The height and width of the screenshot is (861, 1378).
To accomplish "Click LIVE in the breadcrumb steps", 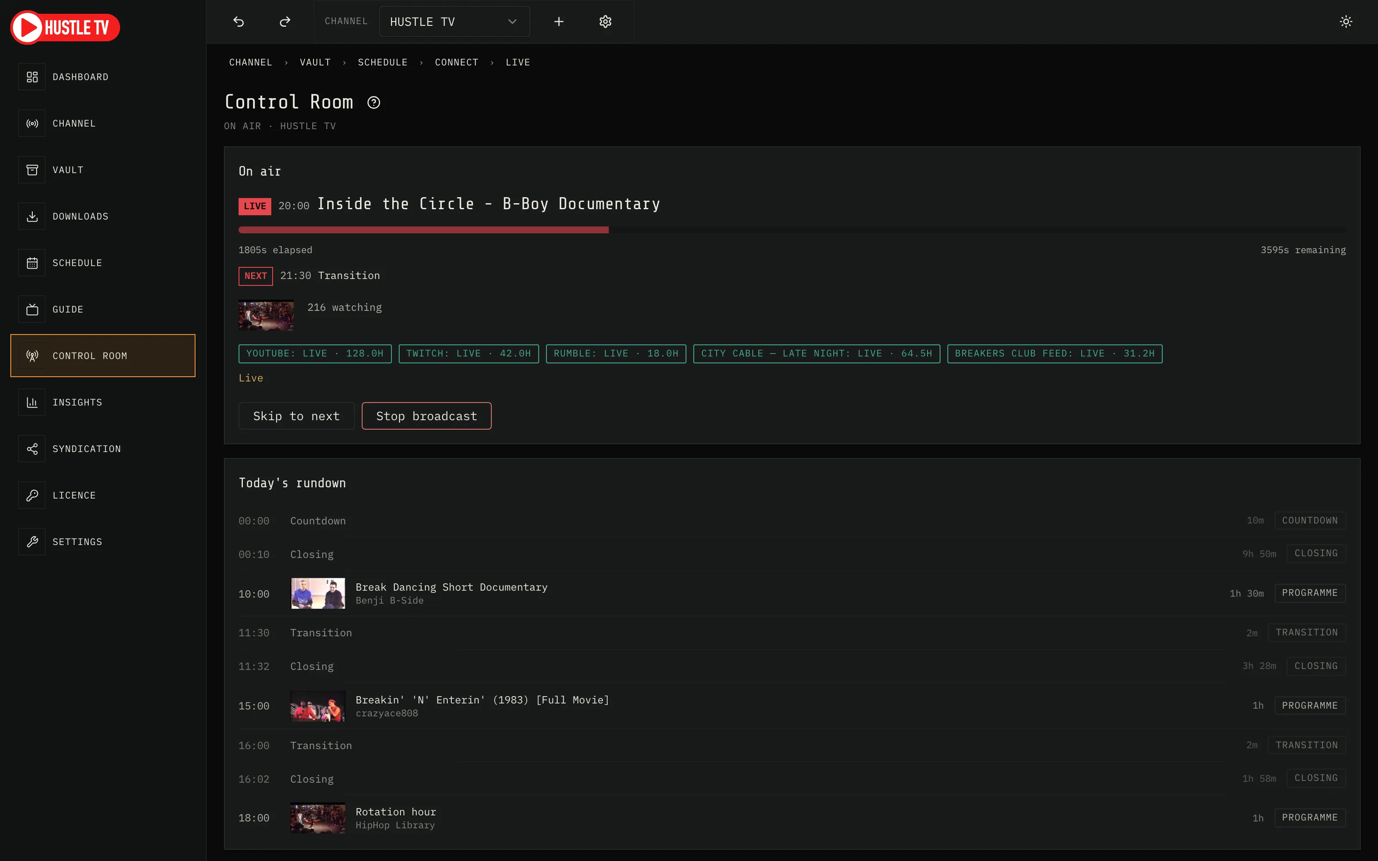I will (x=518, y=63).
